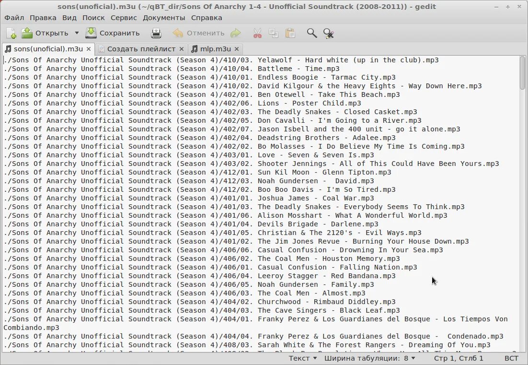Click the Сохранить button label
The width and height of the screenshot is (528, 365).
pyautogui.click(x=119, y=33)
